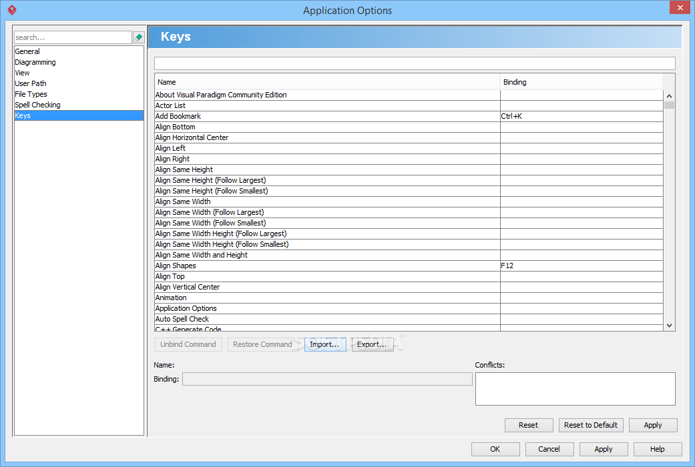Select File Types category
The image size is (695, 467).
[x=79, y=94]
